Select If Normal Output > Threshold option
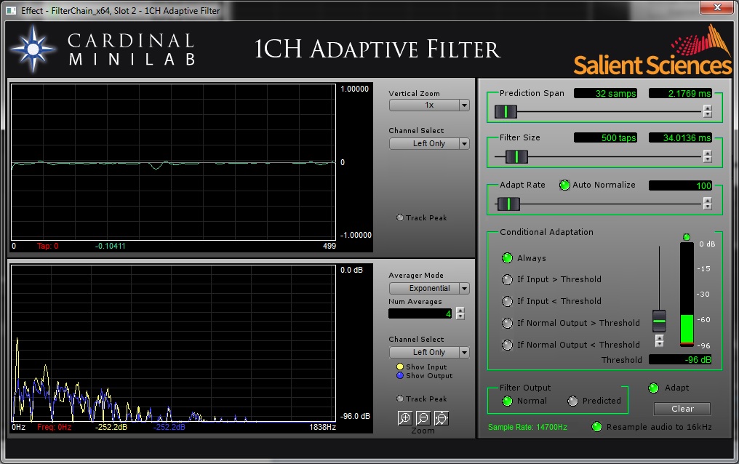Viewport: 739px width, 464px height. 507,323
